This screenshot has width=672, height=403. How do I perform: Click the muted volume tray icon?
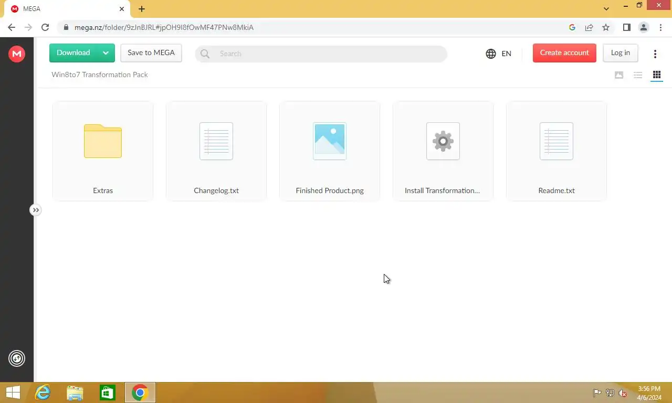coord(623,393)
